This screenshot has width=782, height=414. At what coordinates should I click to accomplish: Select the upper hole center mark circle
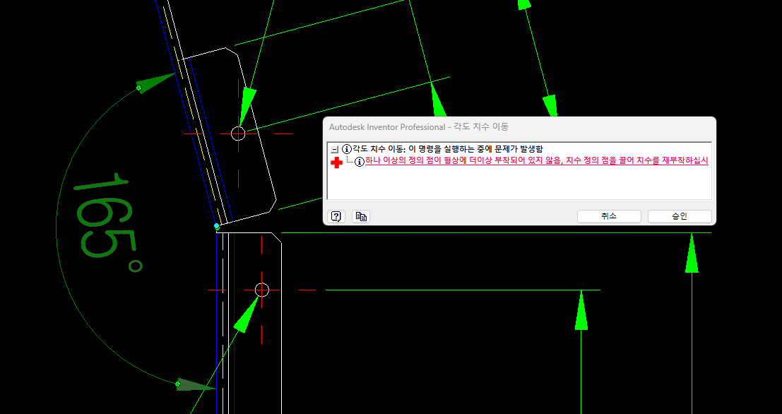pos(238,133)
